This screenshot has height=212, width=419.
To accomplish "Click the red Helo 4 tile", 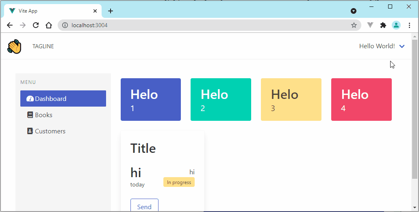I will [361, 99].
